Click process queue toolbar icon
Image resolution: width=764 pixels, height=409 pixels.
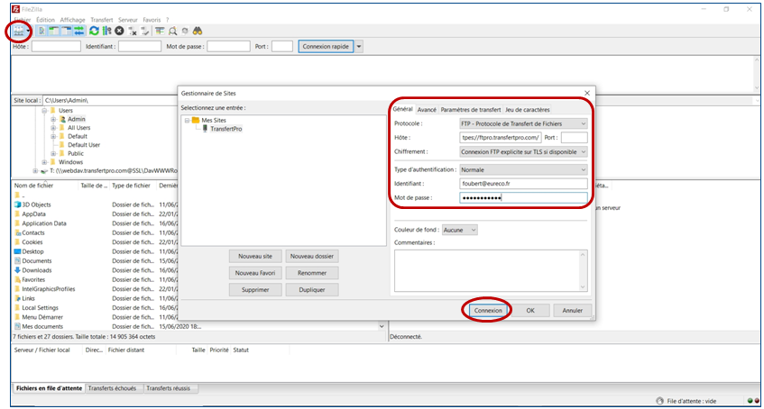(106, 31)
